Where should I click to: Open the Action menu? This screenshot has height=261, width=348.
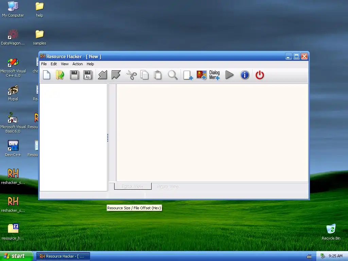pyautogui.click(x=77, y=64)
